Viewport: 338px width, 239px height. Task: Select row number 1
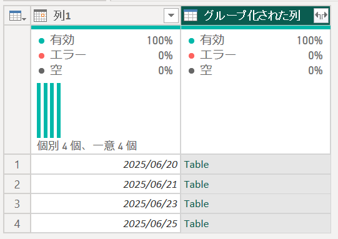17,164
